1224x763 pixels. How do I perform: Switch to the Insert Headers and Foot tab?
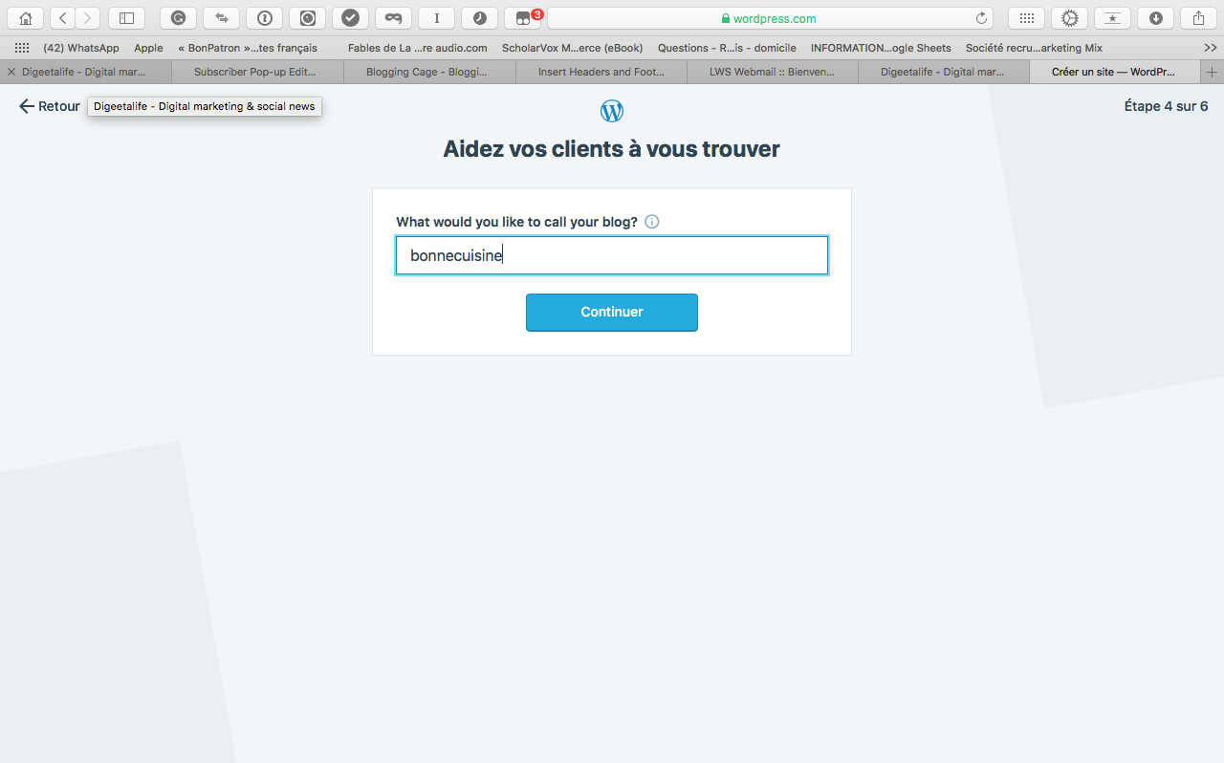pos(601,72)
